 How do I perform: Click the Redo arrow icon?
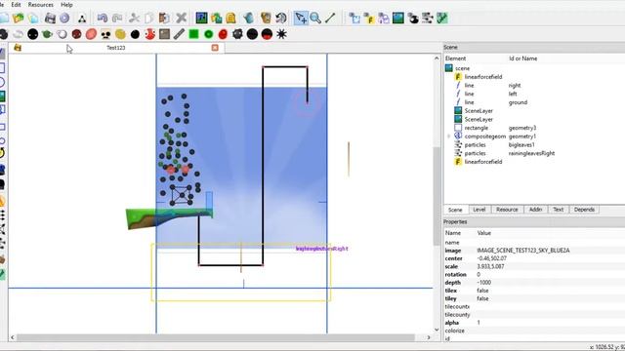pos(117,18)
